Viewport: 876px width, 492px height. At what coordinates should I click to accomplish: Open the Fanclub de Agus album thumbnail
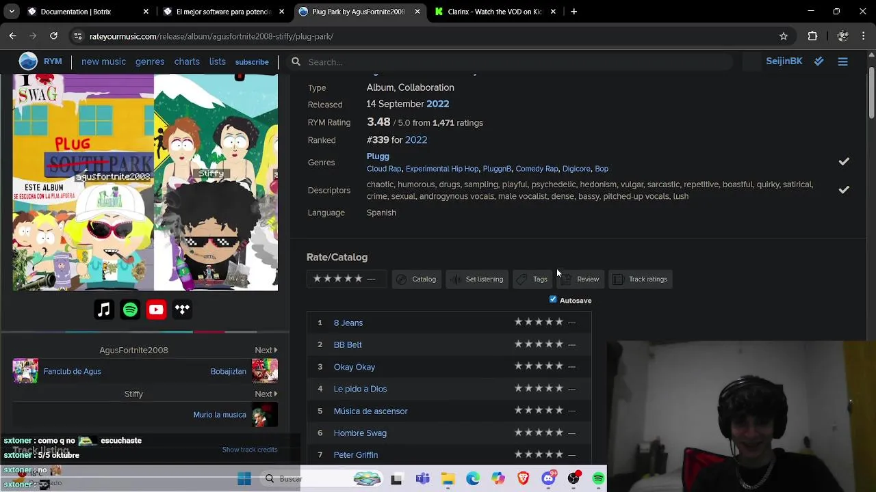click(x=25, y=371)
